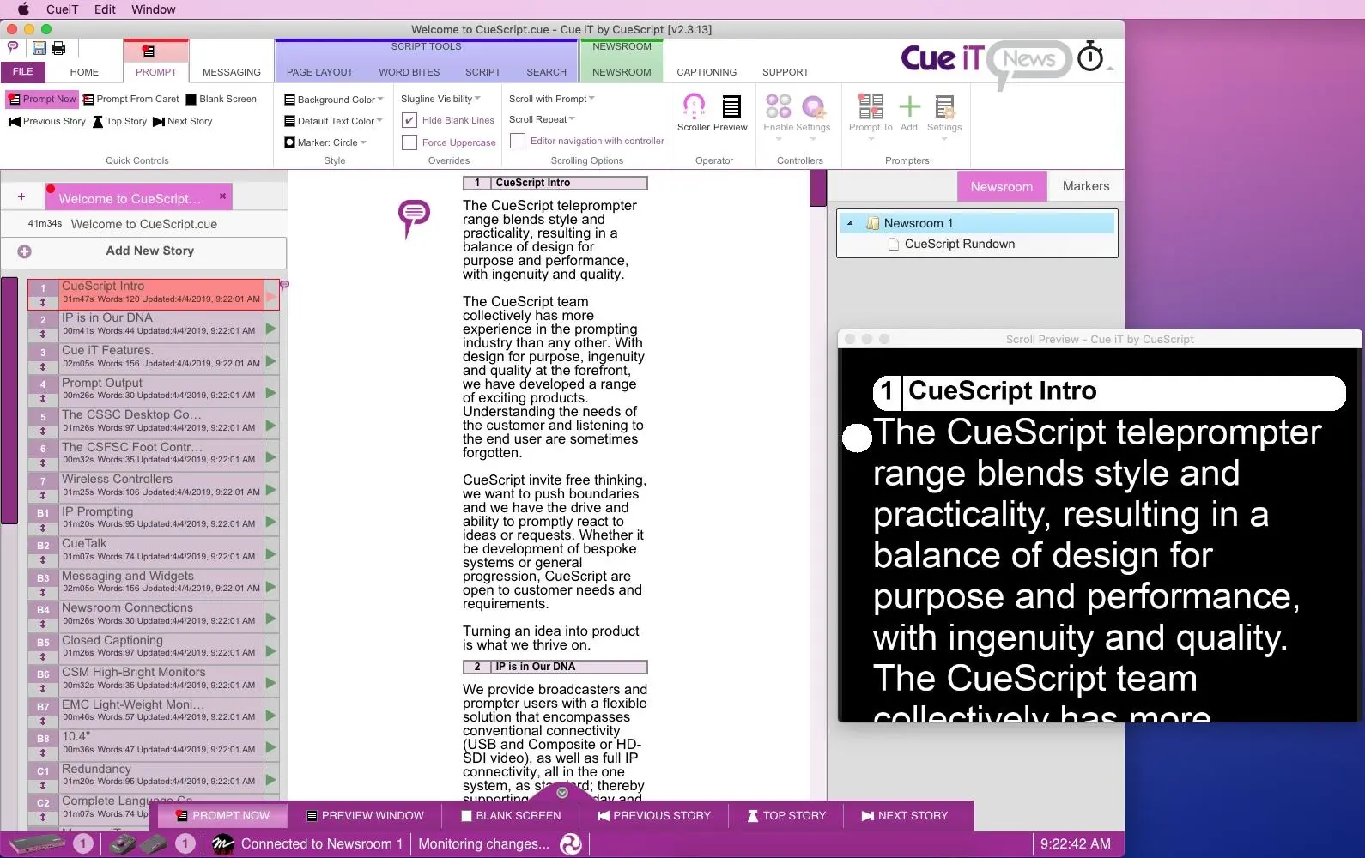This screenshot has height=858, width=1365.
Task: Open the PAGE LAYOUT ribbon tab
Action: click(x=319, y=72)
